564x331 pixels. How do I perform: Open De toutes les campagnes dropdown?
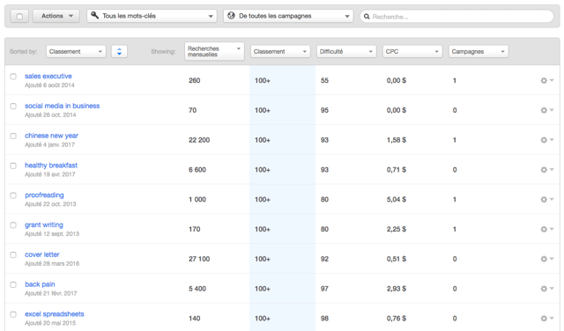point(288,16)
